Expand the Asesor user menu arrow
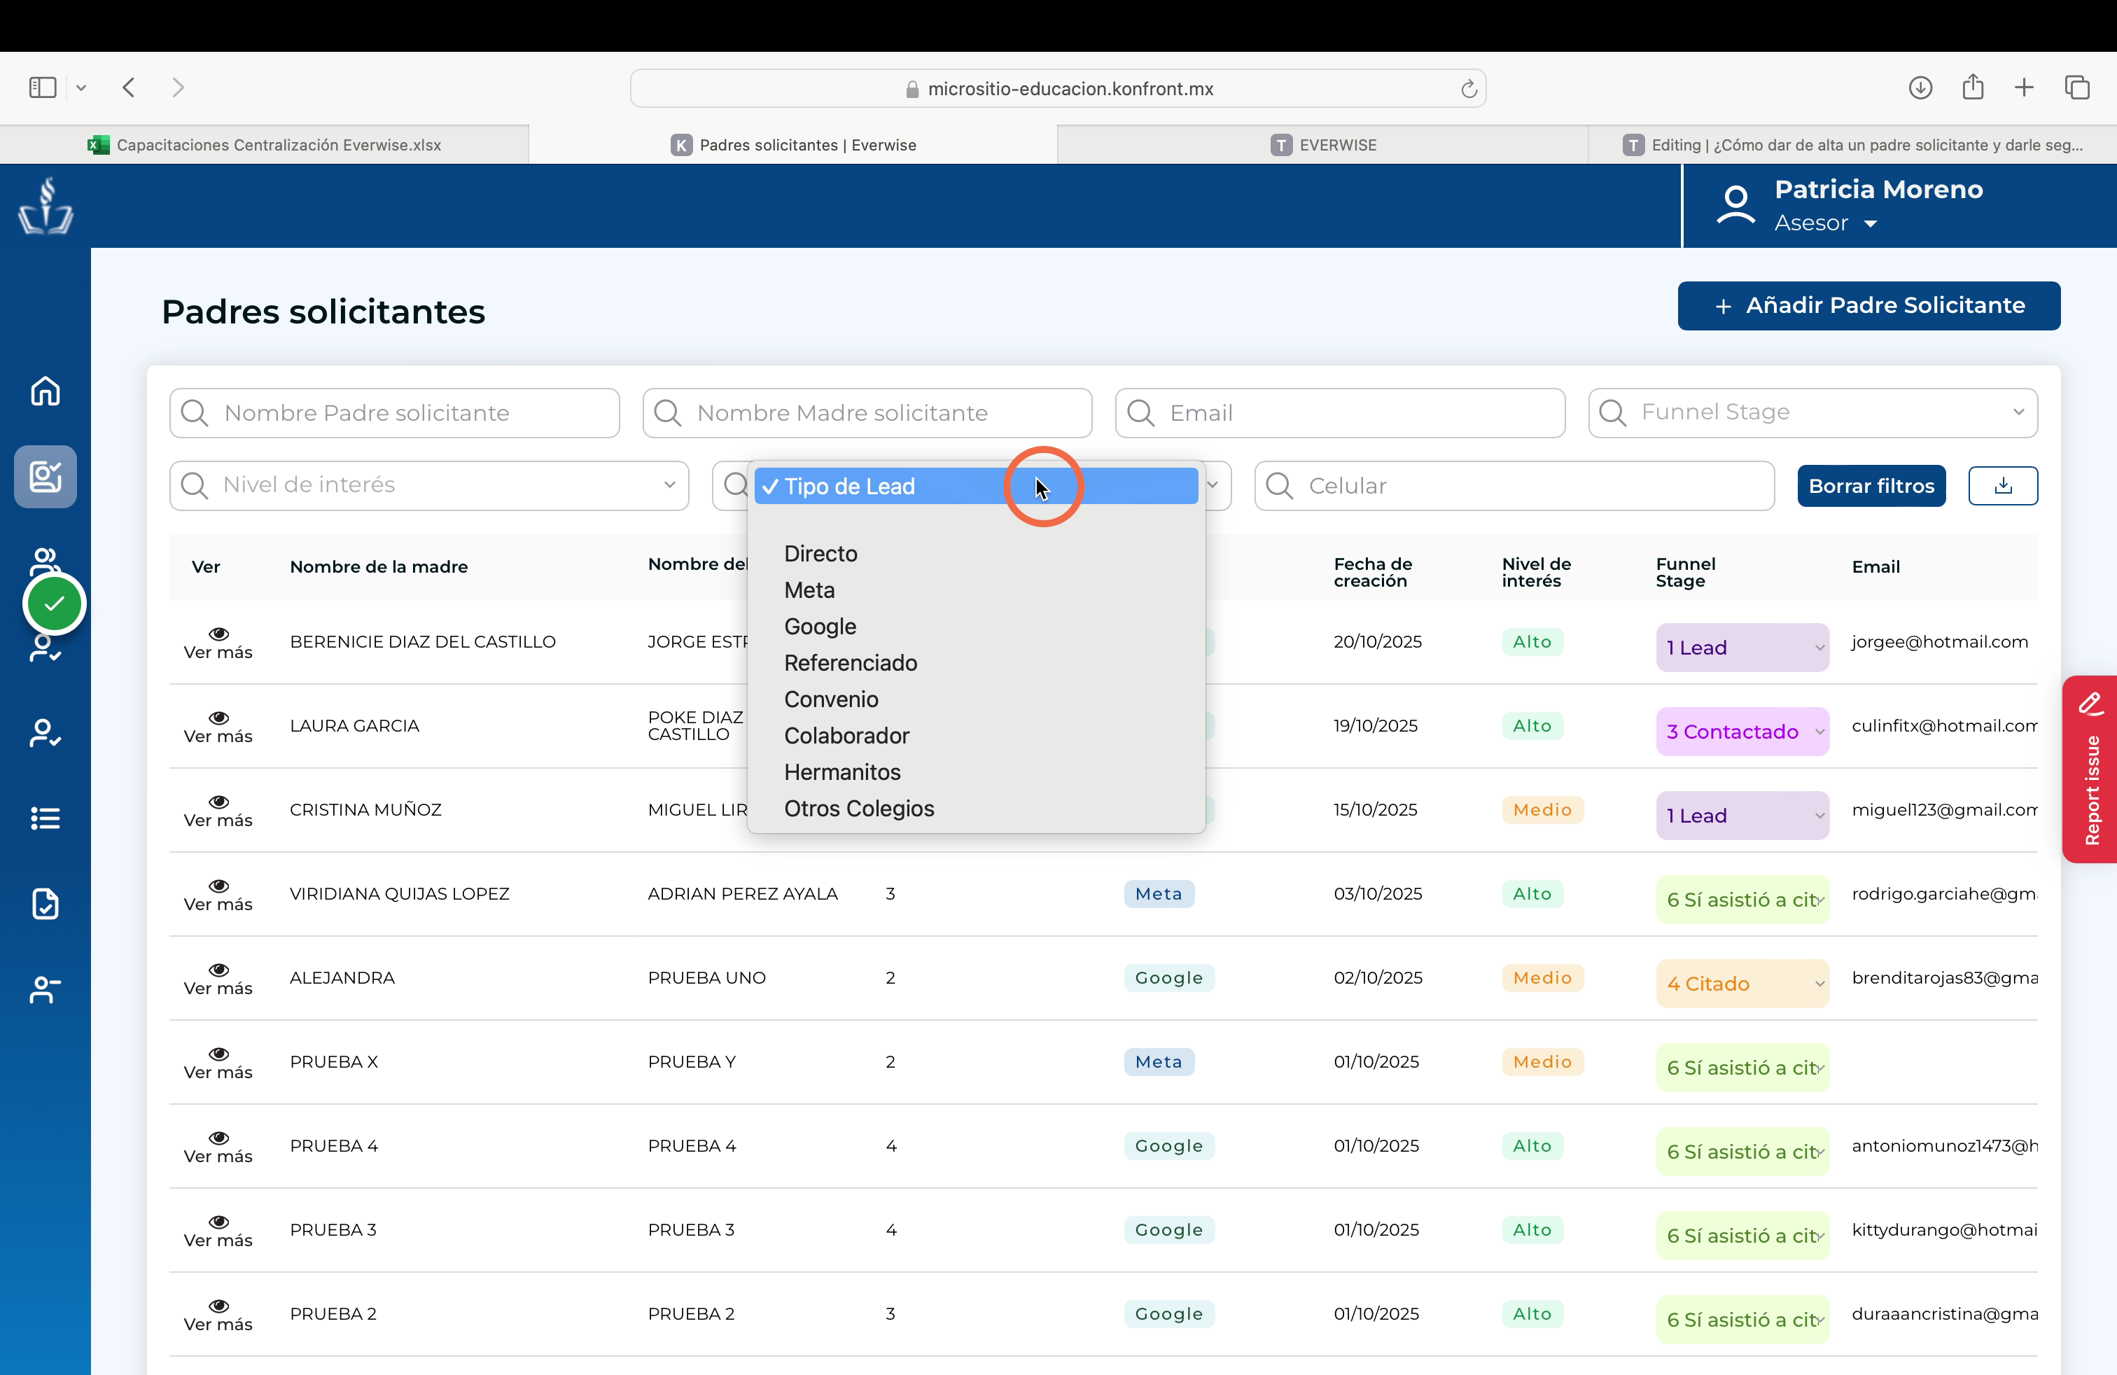The width and height of the screenshot is (2117, 1375). pos(1871,224)
